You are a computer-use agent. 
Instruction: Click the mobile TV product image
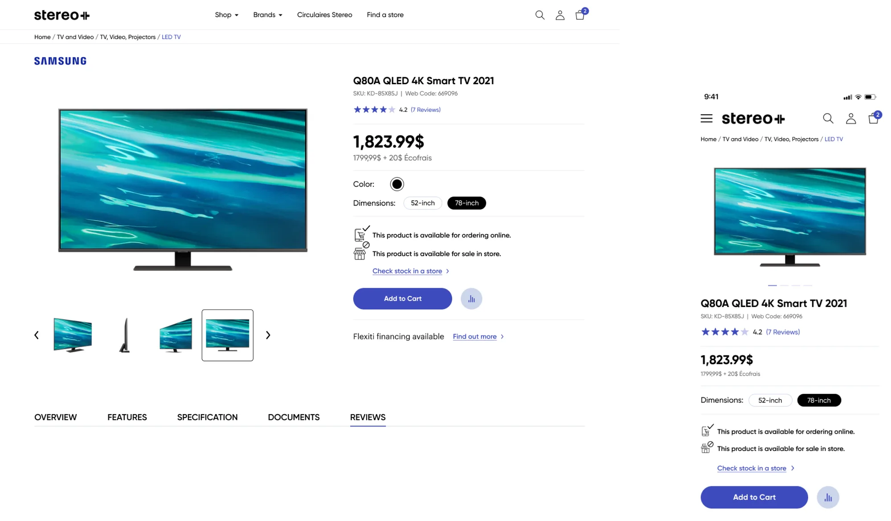[x=790, y=217]
